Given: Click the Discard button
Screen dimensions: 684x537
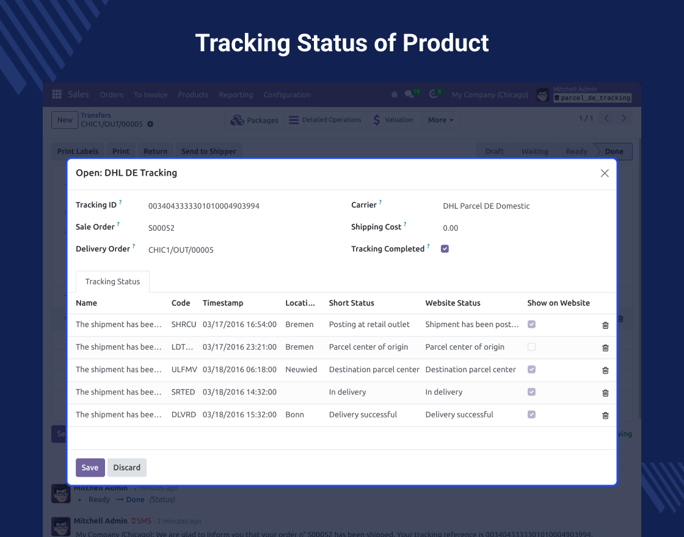Looking at the screenshot, I should pyautogui.click(x=127, y=467).
